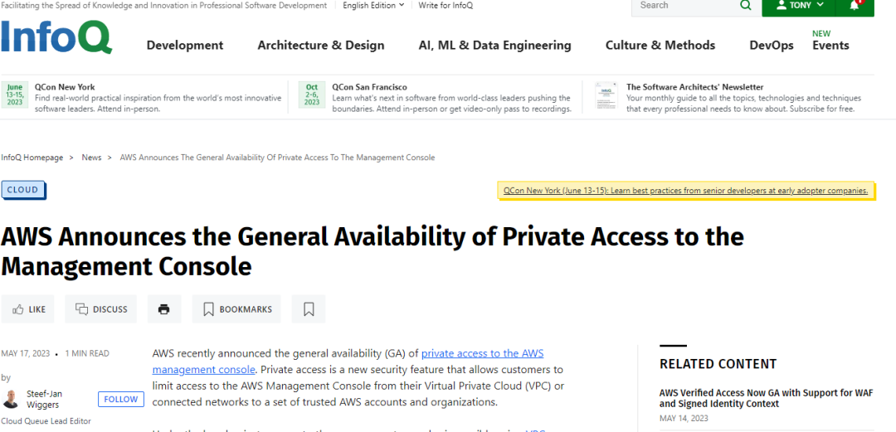Expand the TONY account dropdown

798,5
